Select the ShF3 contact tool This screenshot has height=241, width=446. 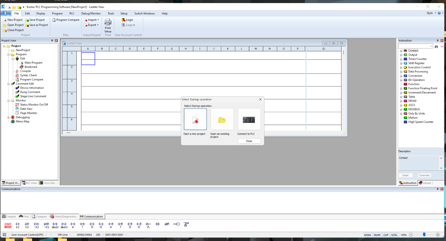pos(64,225)
